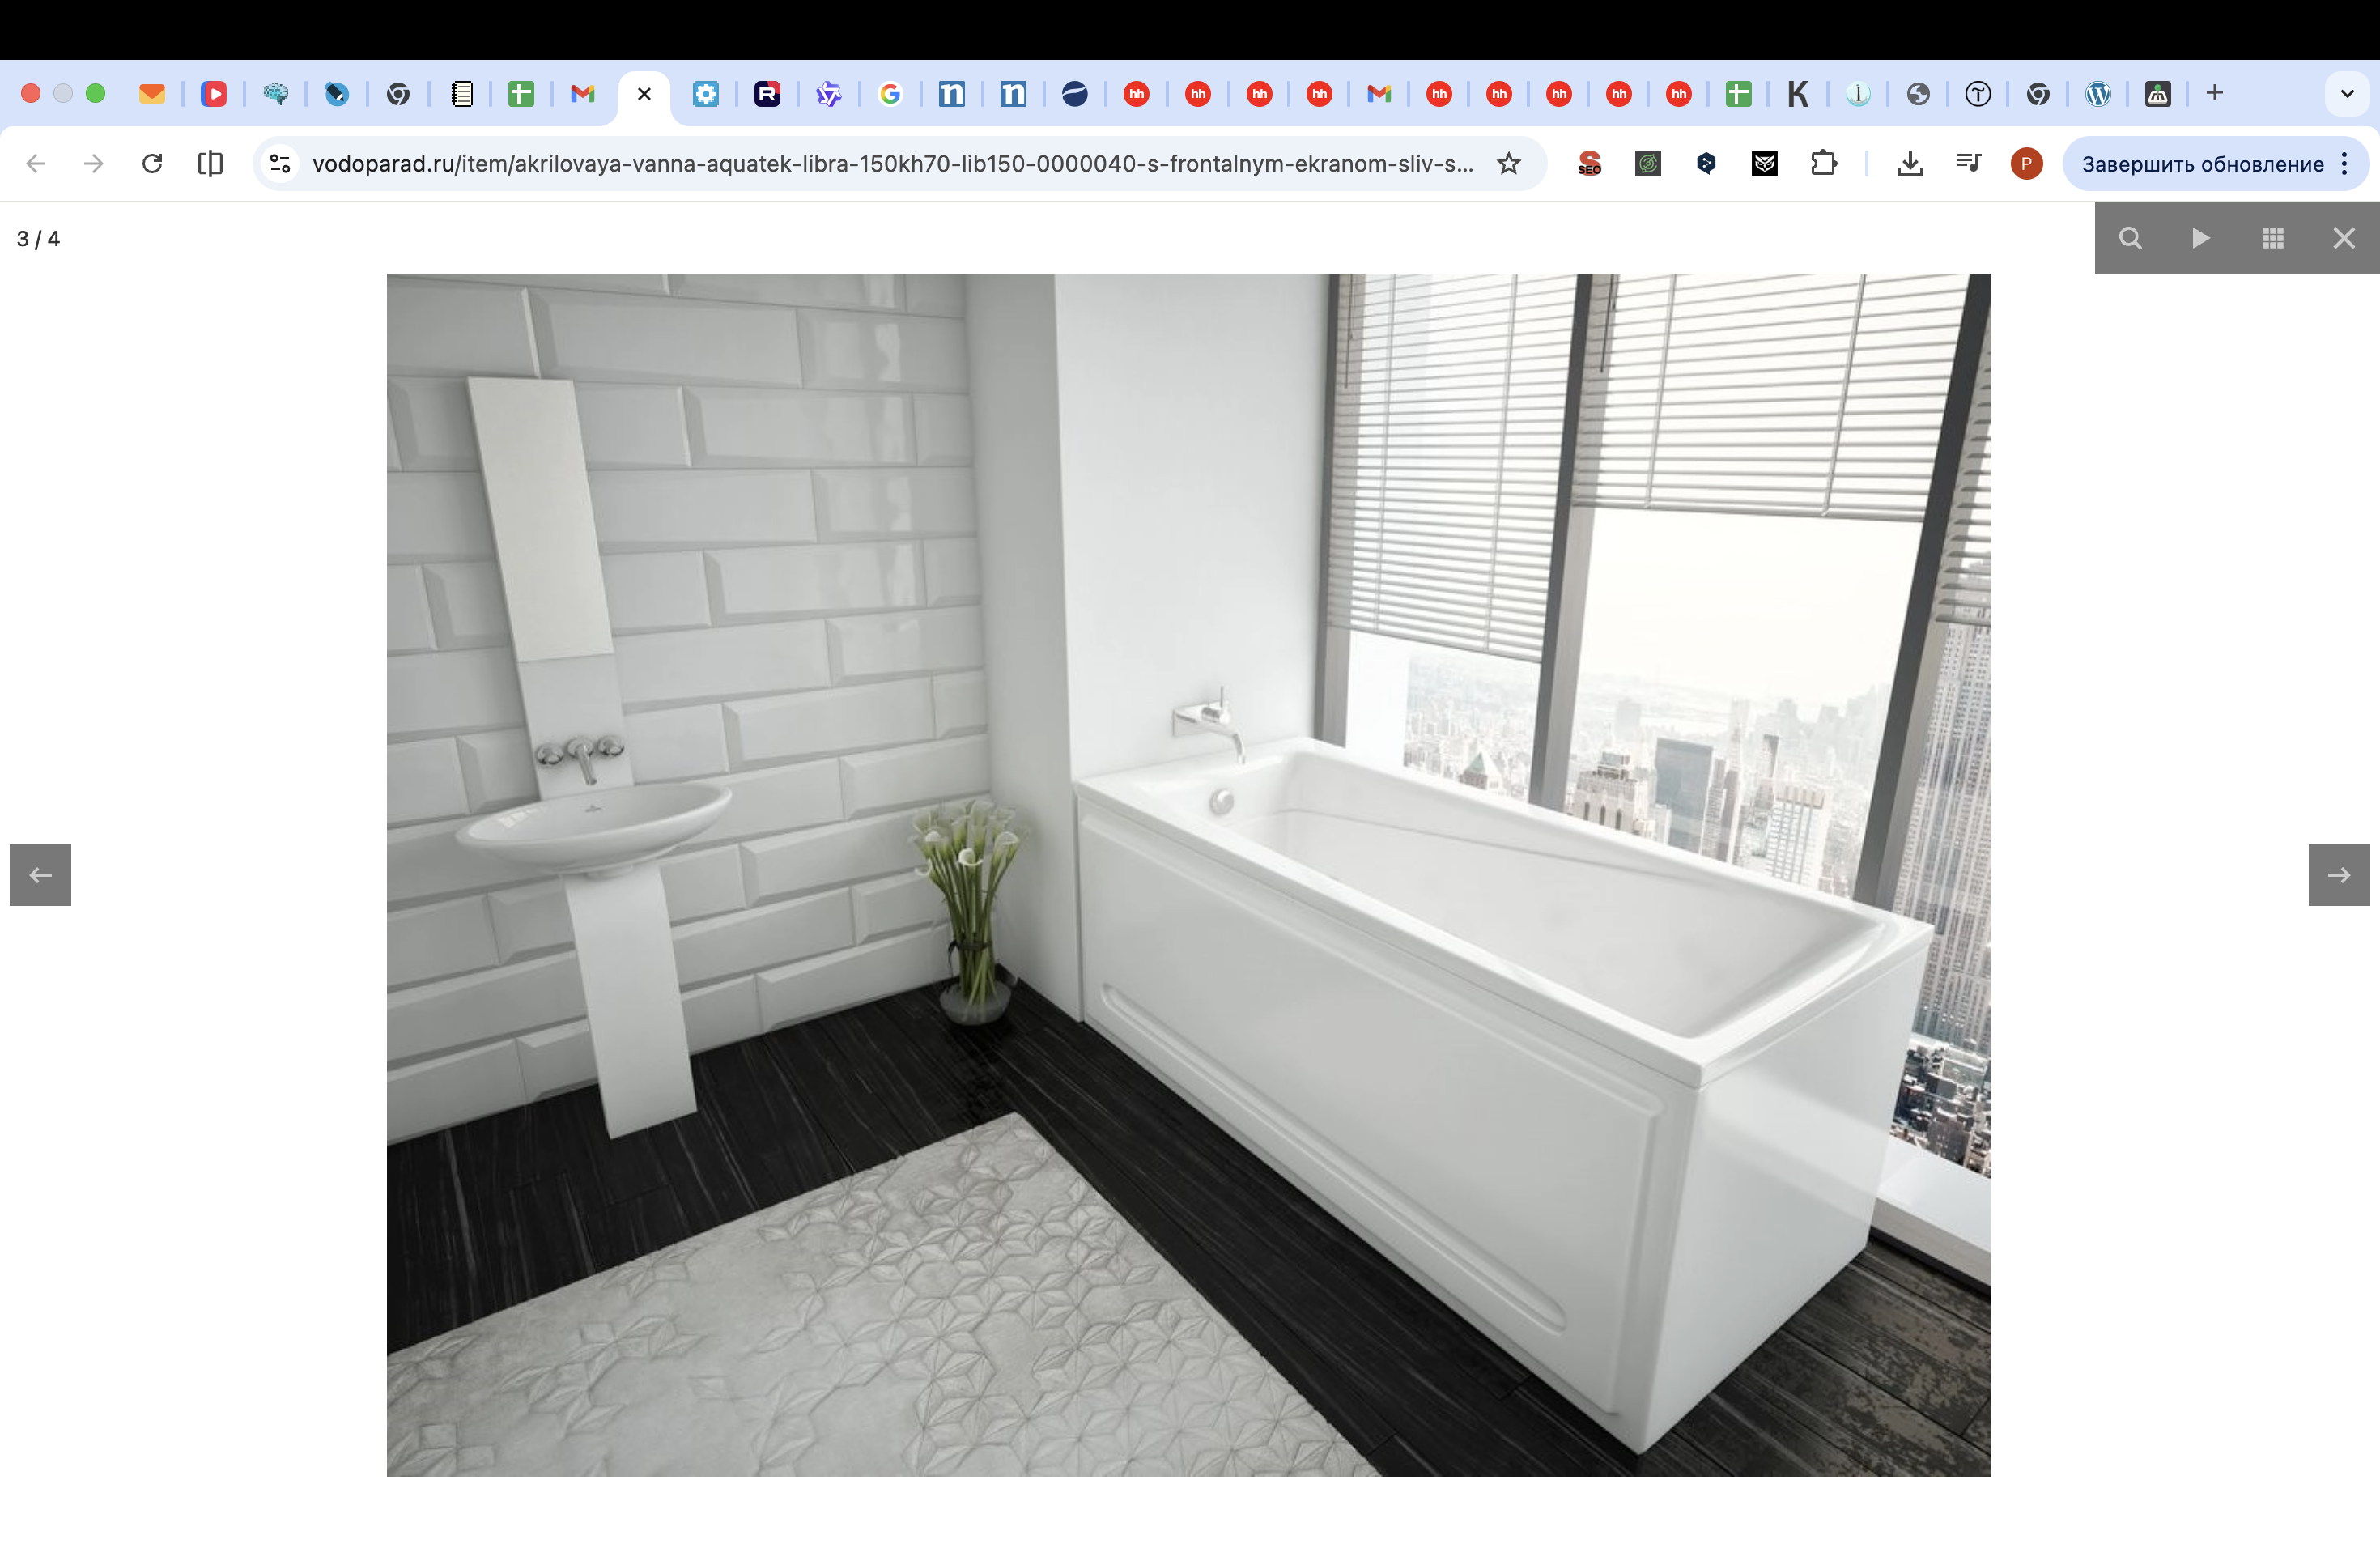
Task: Open the Chrome extensions puzzle menu
Action: [1823, 163]
